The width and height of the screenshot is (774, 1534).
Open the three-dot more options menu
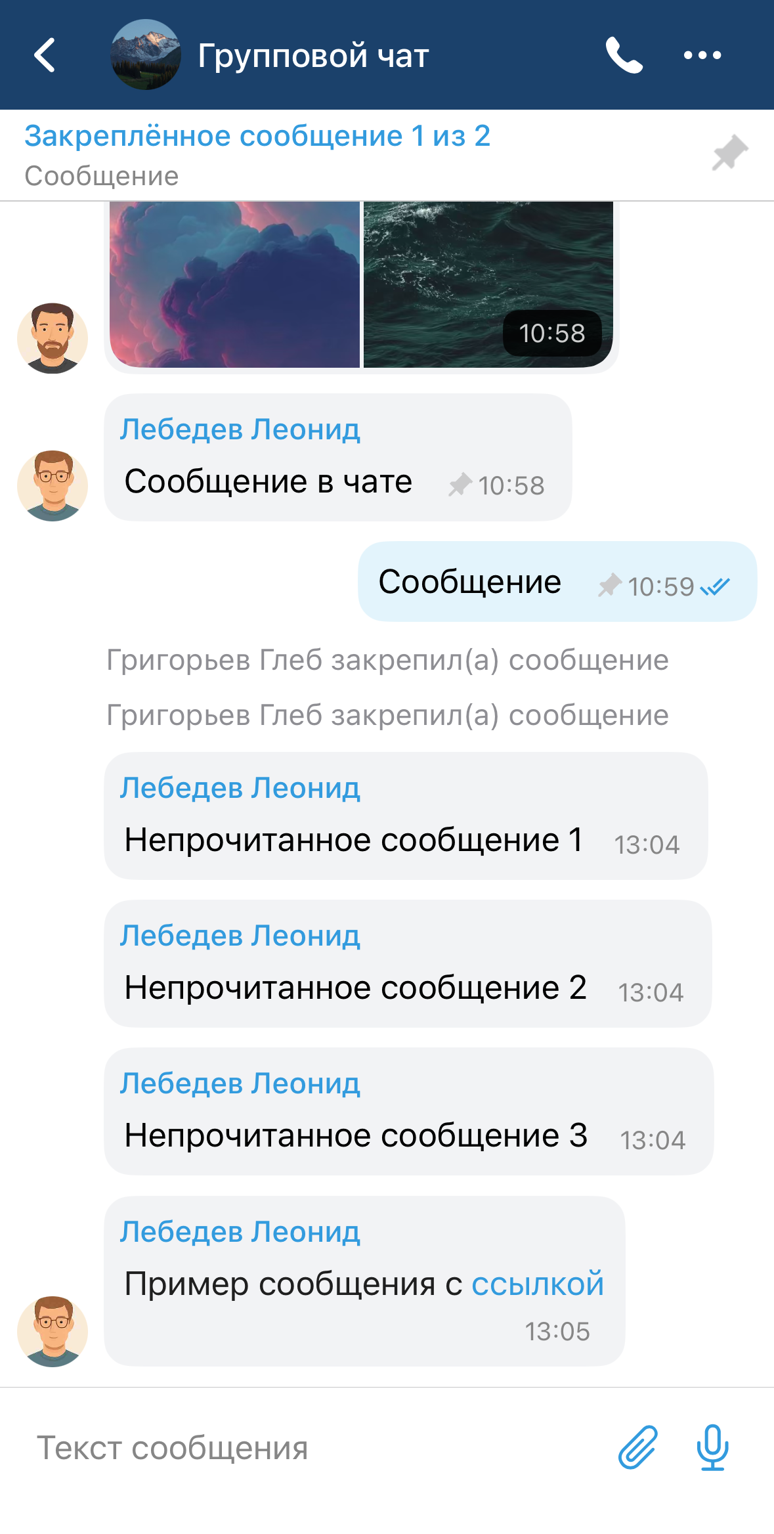click(702, 55)
